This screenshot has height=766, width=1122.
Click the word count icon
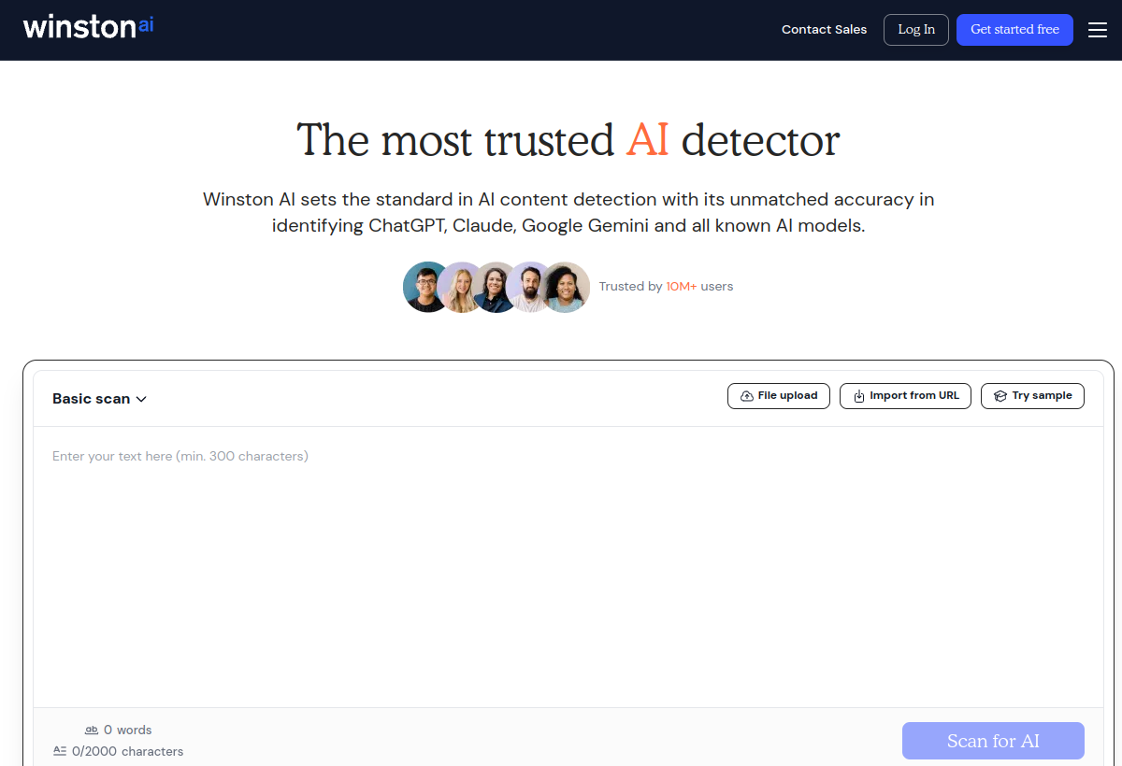[92, 730]
